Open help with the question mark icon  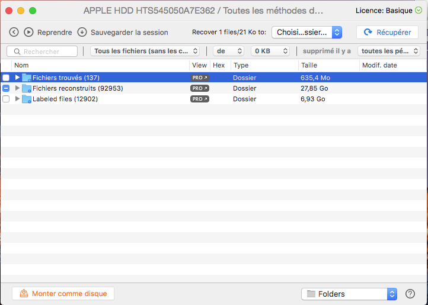410,294
